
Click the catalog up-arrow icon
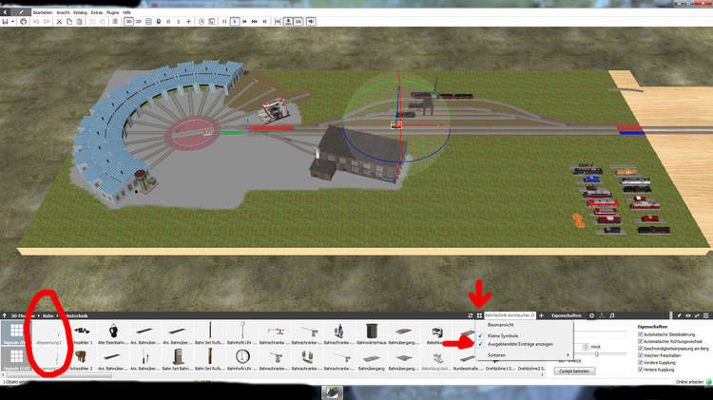[x=5, y=315]
